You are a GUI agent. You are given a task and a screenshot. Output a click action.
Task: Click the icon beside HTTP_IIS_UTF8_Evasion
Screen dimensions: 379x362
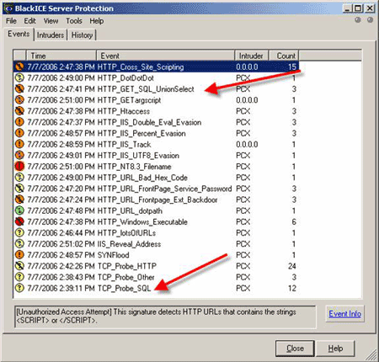click(19, 156)
